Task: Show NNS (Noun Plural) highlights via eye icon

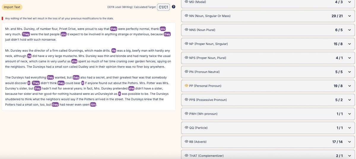Action: tap(186, 30)
